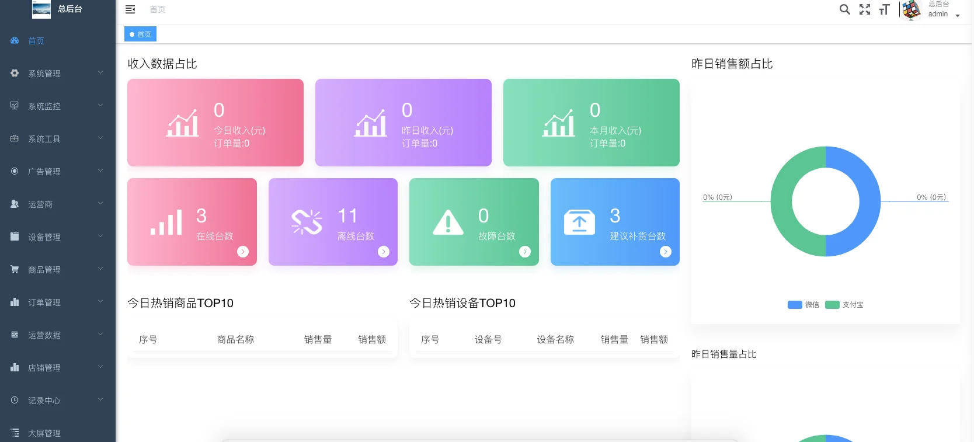Open the 店铺管理 sidebar menu
Image resolution: width=974 pixels, height=442 pixels.
pyautogui.click(x=58, y=368)
